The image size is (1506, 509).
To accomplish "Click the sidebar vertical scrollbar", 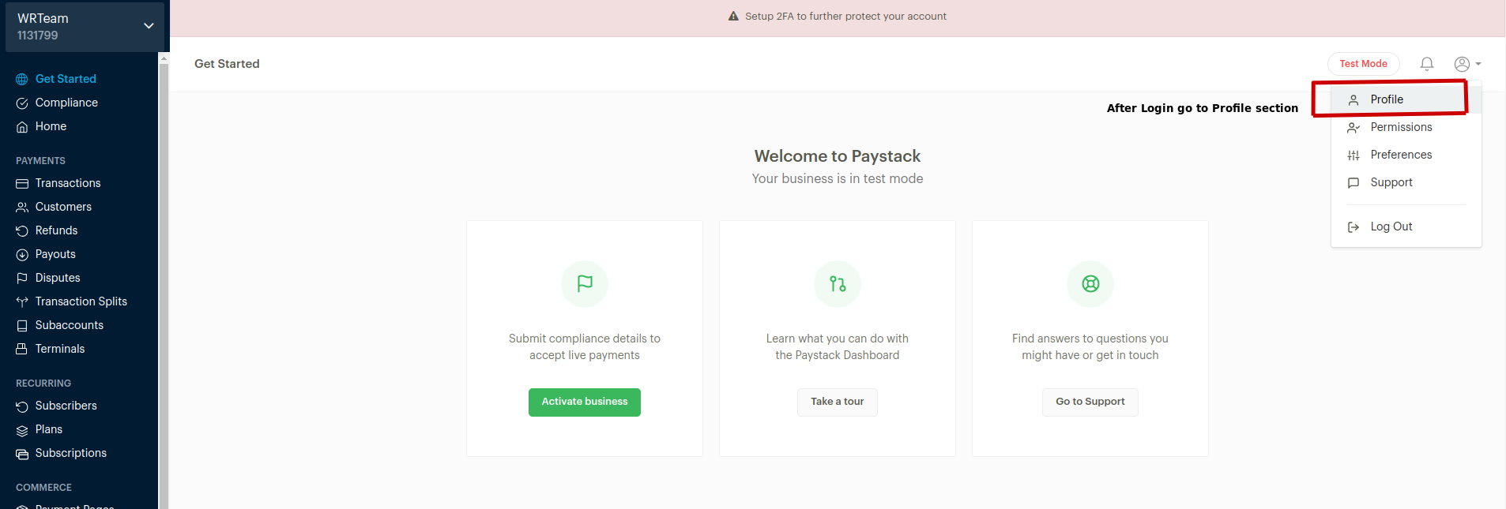I will 164,284.
